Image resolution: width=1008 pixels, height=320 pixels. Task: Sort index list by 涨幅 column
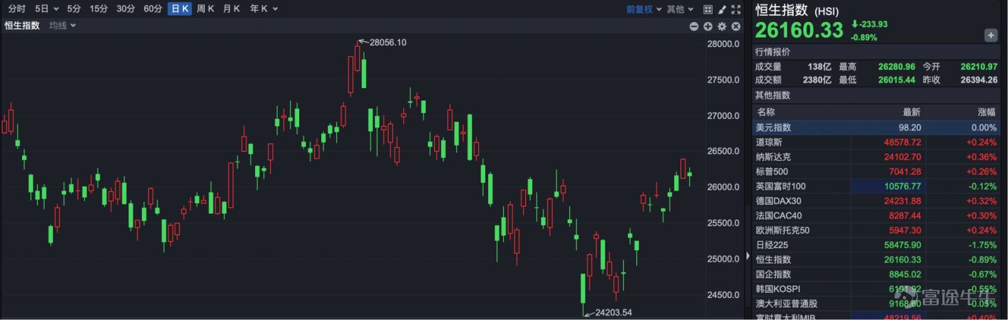click(987, 112)
